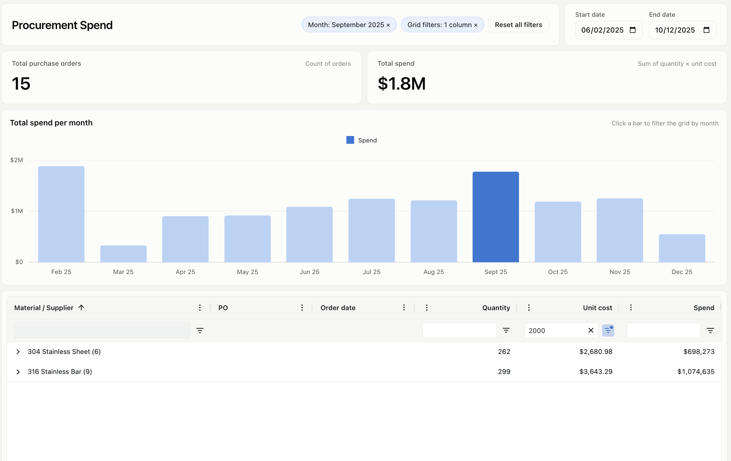Open the Order date column menu
Image resolution: width=731 pixels, height=461 pixels.
404,308
